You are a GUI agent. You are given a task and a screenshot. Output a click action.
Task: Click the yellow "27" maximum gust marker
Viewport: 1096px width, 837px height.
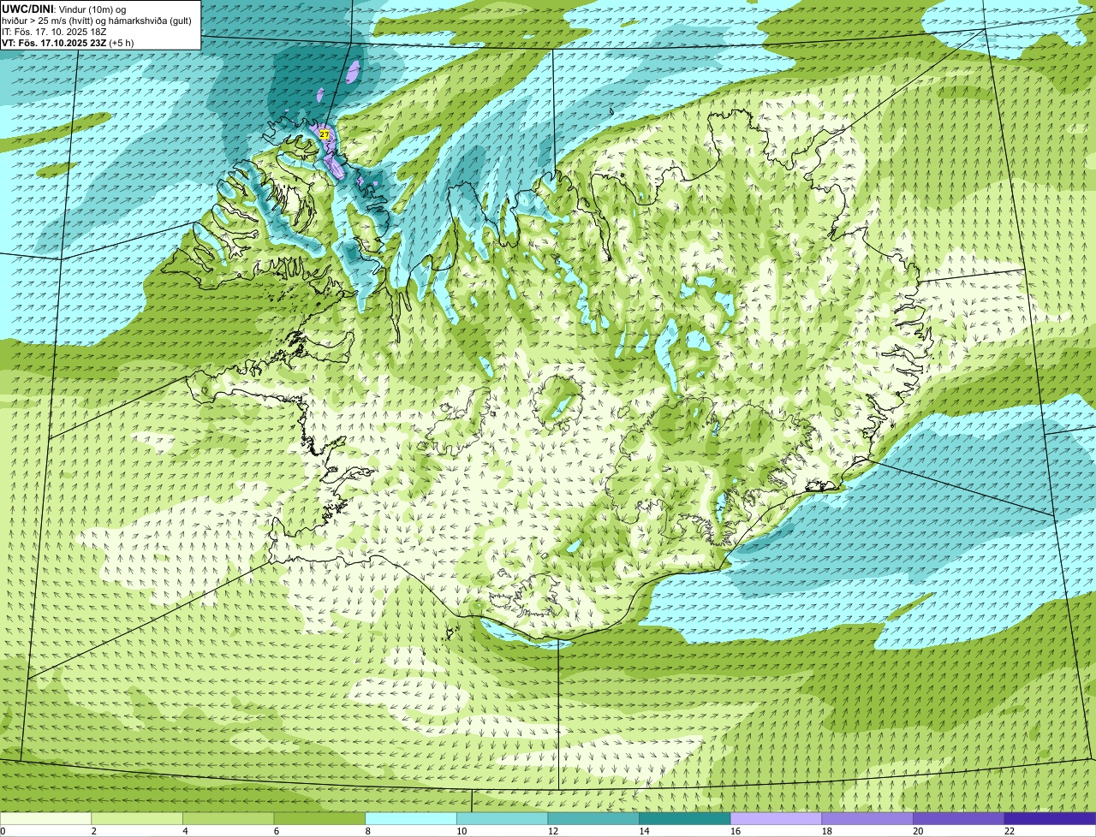click(324, 134)
